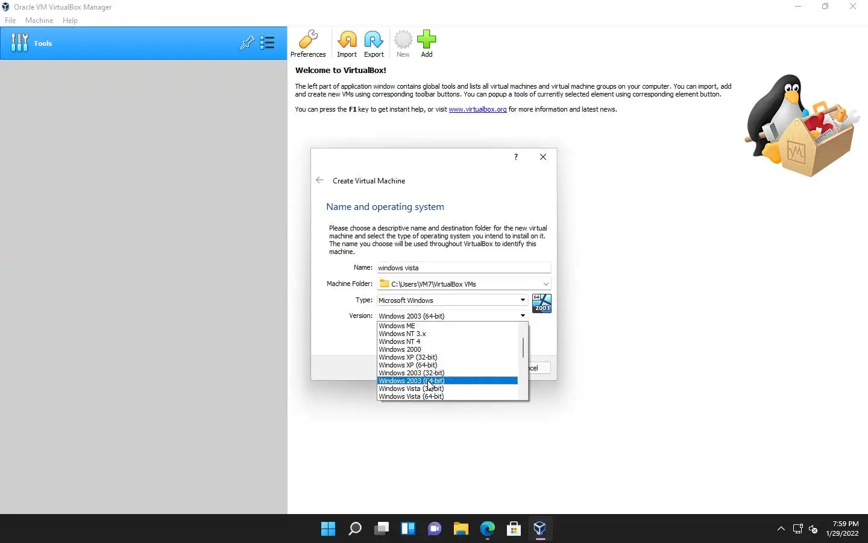The height and width of the screenshot is (543, 868).
Task: Choose Windows Vista (32-bit) version
Action: pos(447,389)
